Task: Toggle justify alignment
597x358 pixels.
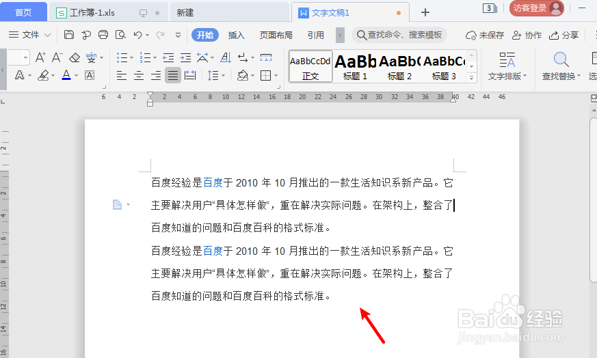Action: pyautogui.click(x=173, y=76)
